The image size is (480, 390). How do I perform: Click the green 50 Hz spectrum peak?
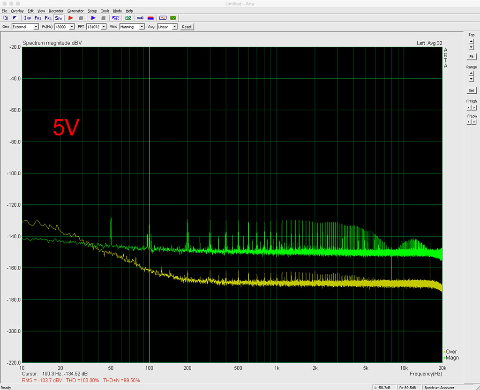[111, 231]
